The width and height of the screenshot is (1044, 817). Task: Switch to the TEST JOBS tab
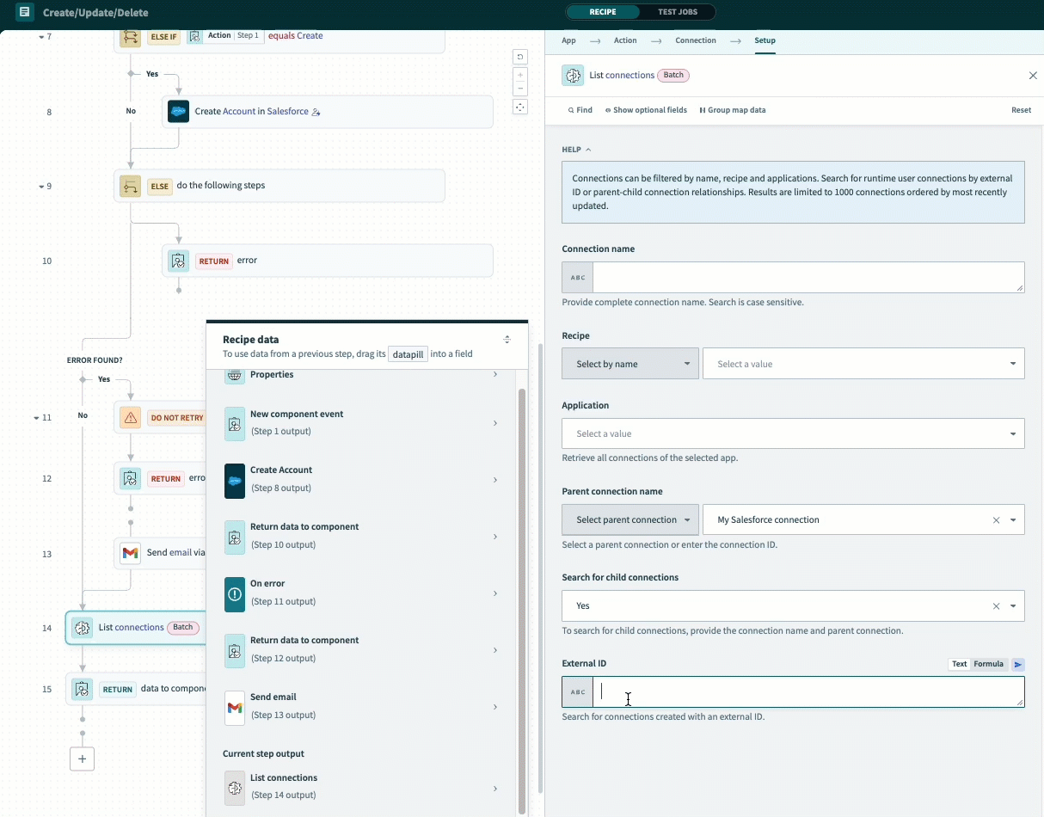click(679, 13)
